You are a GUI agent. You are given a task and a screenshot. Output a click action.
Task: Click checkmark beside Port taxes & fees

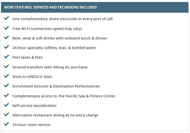6,57
